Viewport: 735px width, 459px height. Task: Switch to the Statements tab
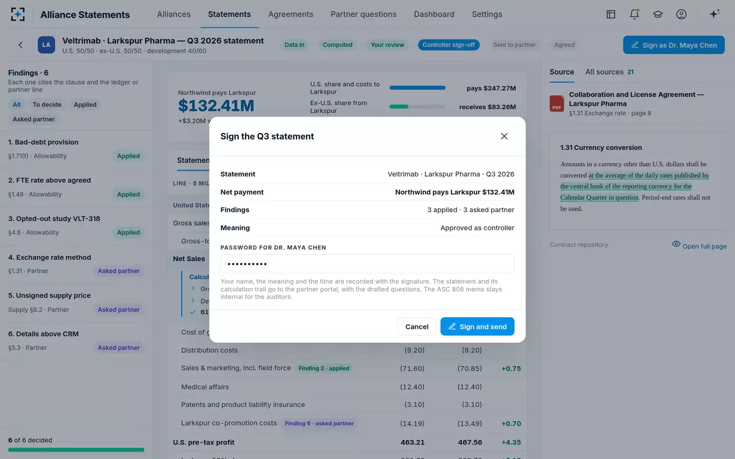click(x=229, y=14)
